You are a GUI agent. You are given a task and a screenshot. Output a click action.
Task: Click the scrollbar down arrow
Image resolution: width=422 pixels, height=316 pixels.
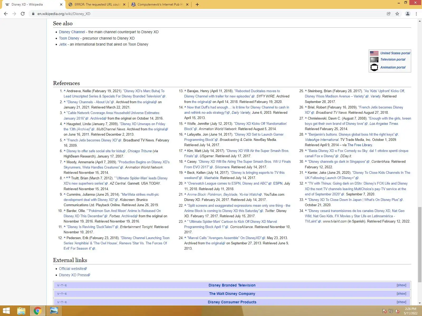coord(420,303)
